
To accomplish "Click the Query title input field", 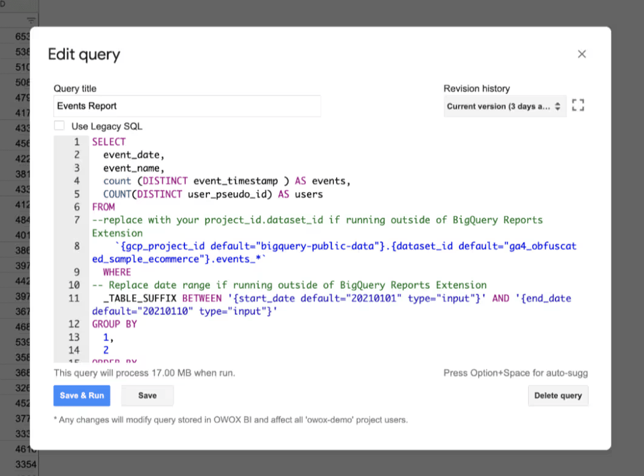I will pos(187,106).
